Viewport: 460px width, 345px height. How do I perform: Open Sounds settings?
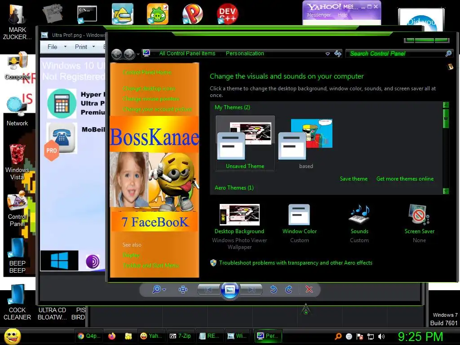coord(359,223)
